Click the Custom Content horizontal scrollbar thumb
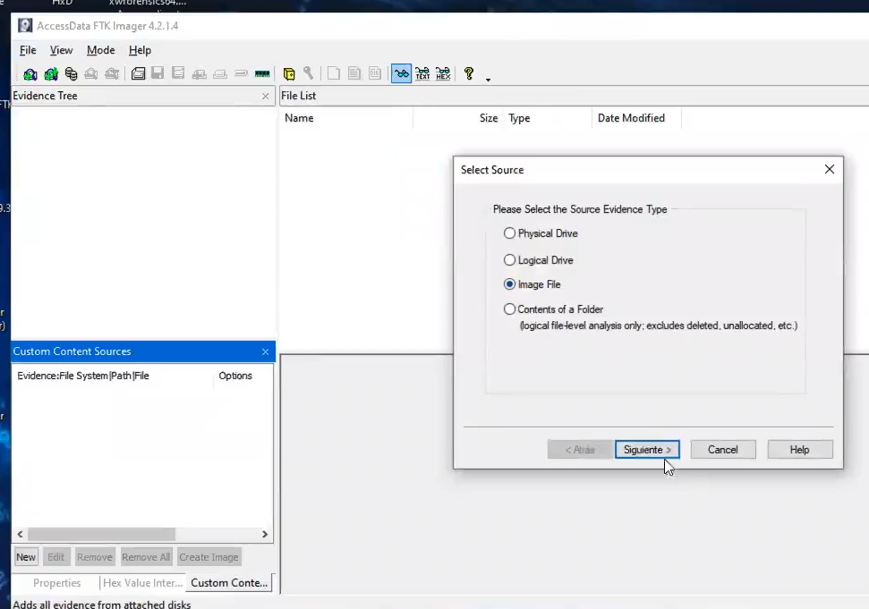 pyautogui.click(x=101, y=534)
